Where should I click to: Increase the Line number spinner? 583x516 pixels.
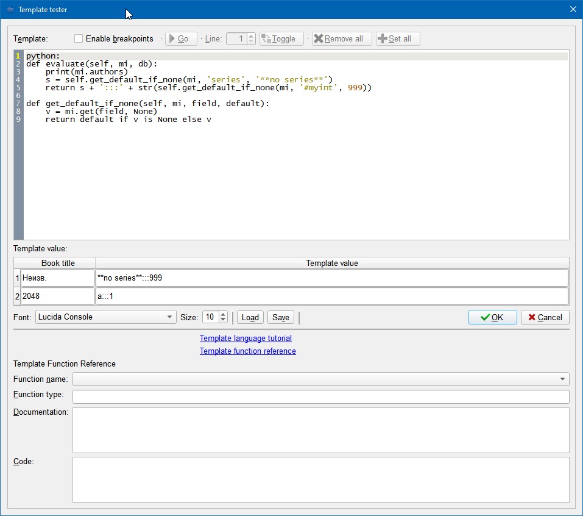click(x=251, y=36)
